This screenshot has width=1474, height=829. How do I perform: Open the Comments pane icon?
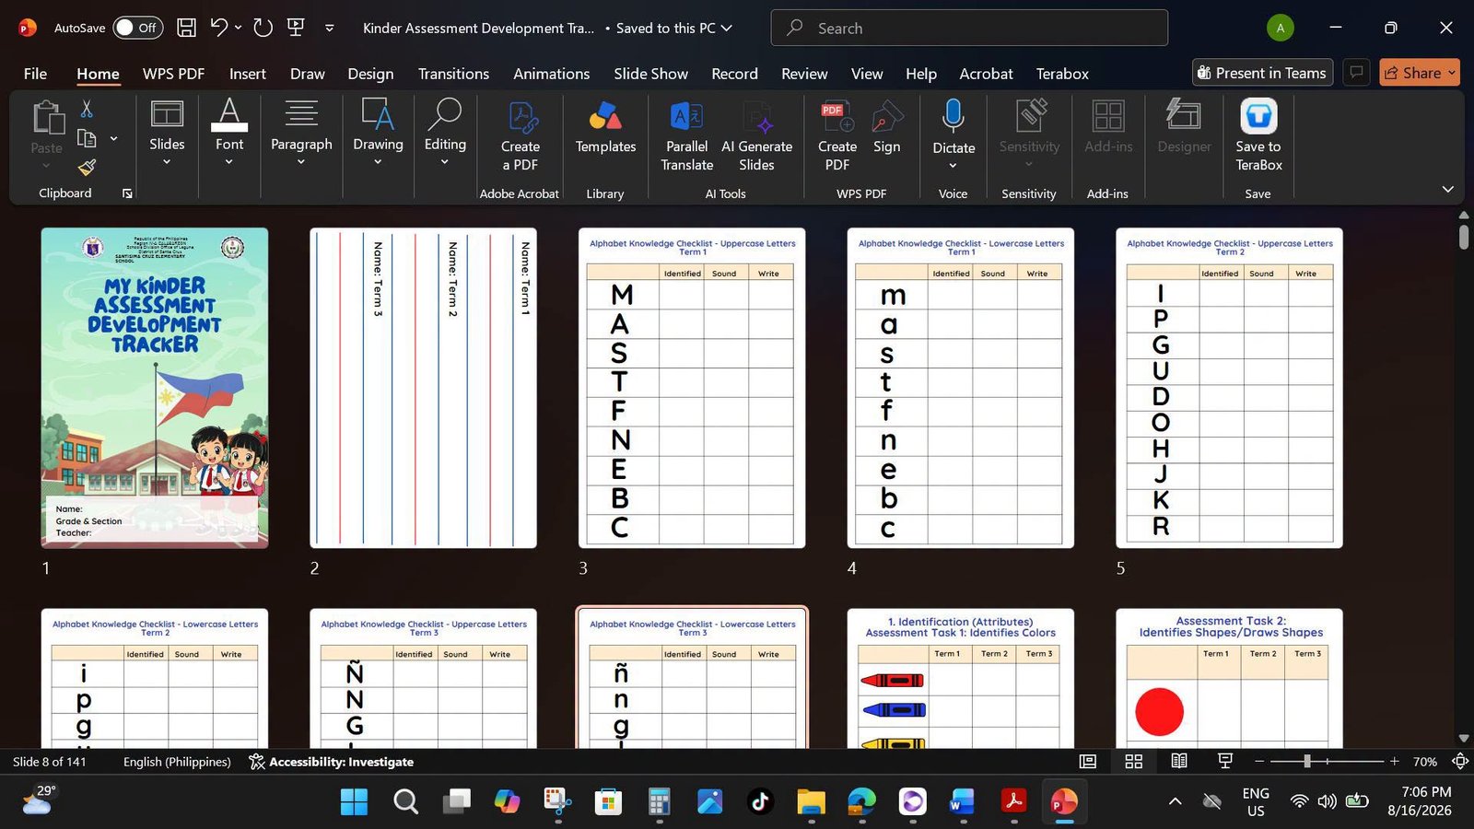pyautogui.click(x=1356, y=72)
